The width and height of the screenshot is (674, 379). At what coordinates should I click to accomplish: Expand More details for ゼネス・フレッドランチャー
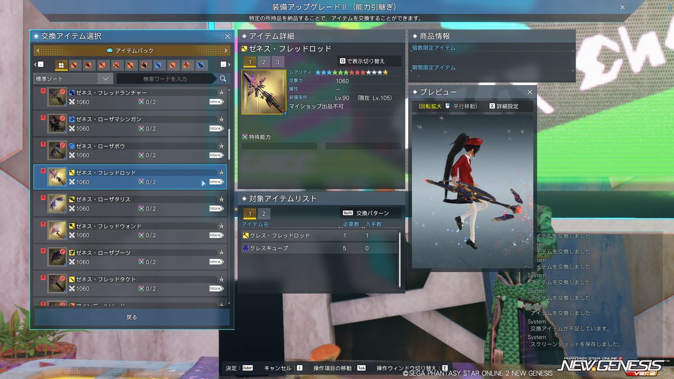click(x=216, y=102)
